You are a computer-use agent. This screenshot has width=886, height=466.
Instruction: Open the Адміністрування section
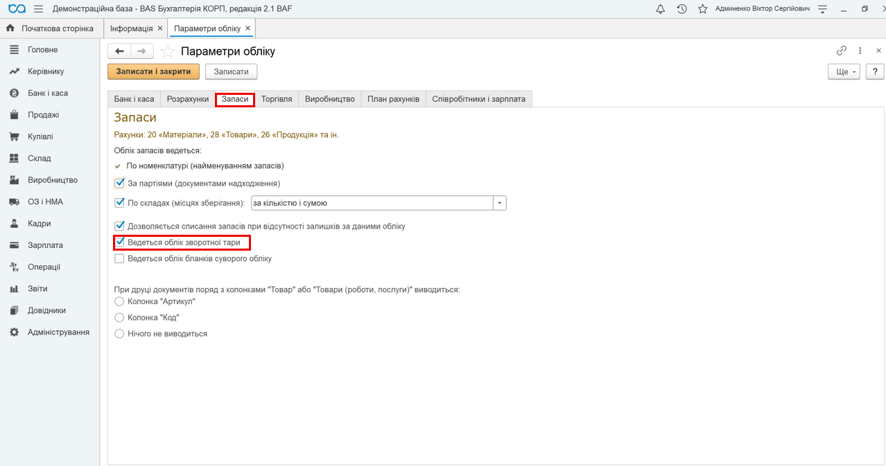(x=50, y=332)
